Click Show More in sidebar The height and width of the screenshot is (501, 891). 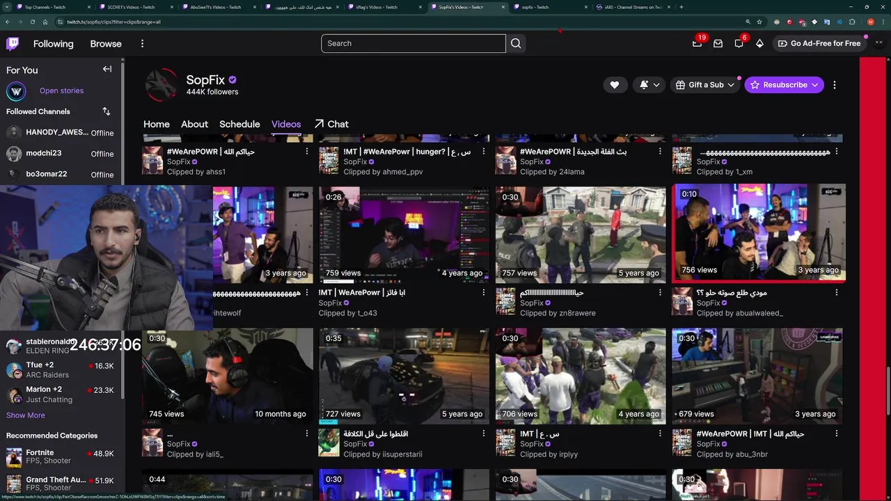coord(26,415)
